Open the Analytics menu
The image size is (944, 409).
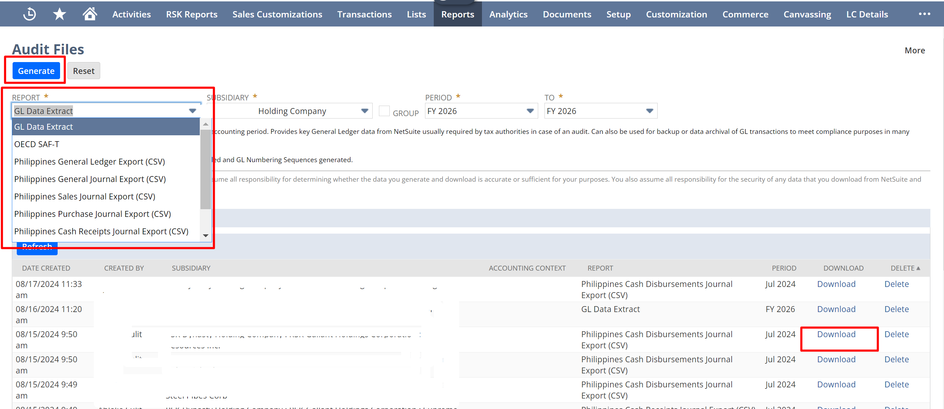(x=508, y=14)
